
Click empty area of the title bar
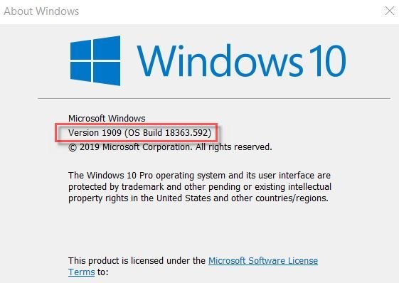point(229,11)
